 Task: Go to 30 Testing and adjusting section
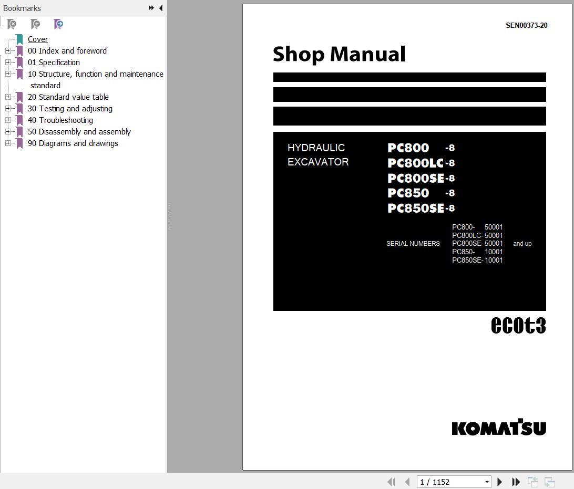tap(70, 109)
